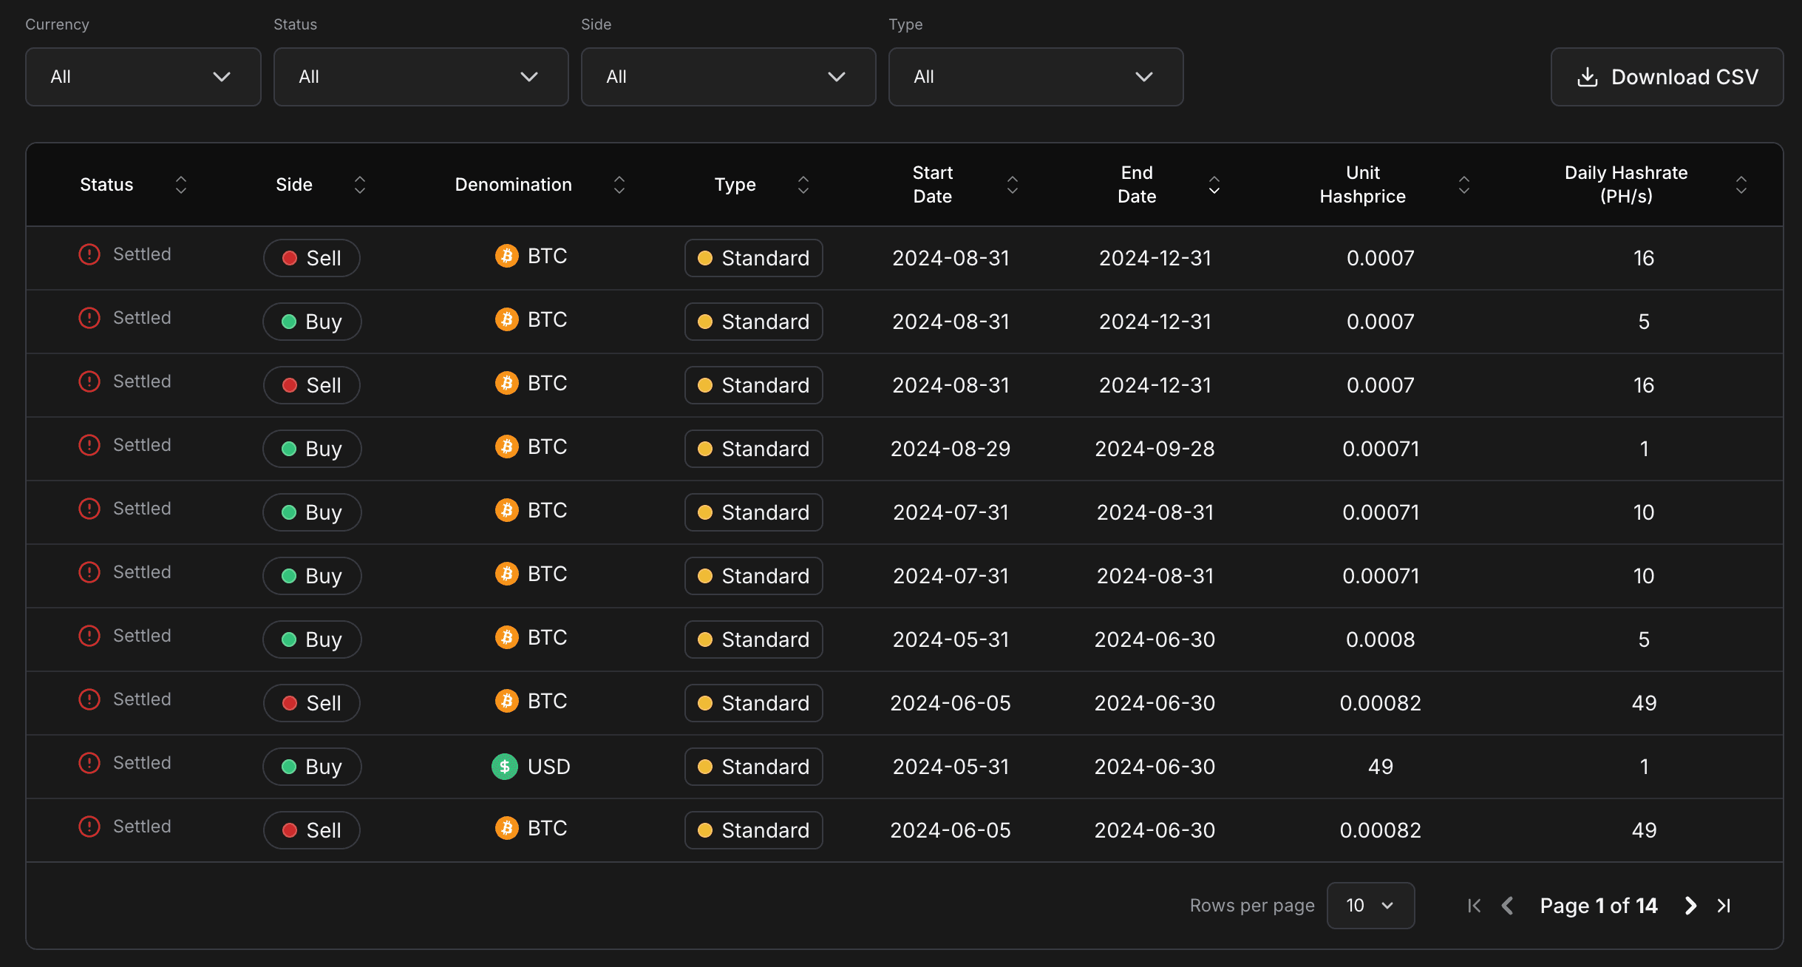The image size is (1802, 967).
Task: Click the Settled status alert icon on first row
Action: pyautogui.click(x=89, y=254)
